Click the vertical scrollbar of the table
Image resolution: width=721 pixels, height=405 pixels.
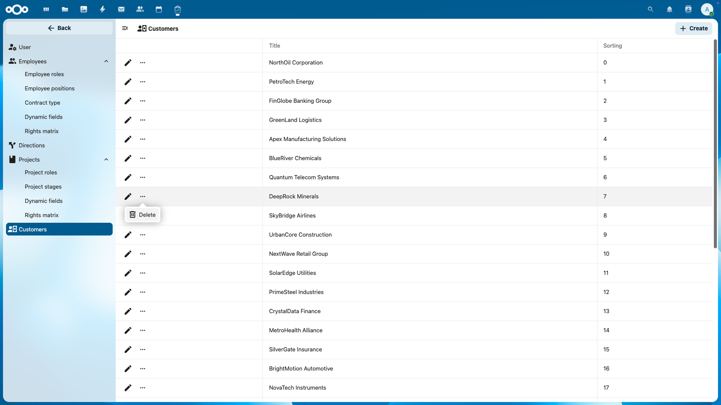coord(715,144)
